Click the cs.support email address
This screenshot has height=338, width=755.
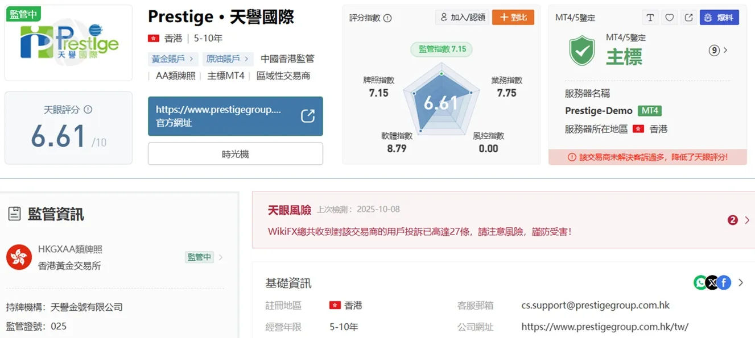(x=596, y=305)
